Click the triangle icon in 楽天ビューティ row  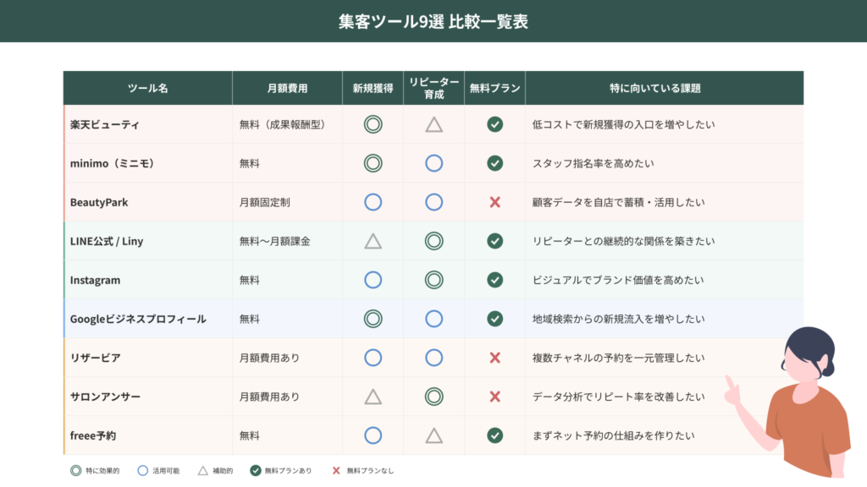[x=433, y=124]
